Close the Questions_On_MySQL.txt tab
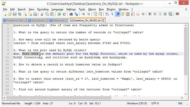The width and height of the screenshot is (190, 107). [x=103, y=21]
